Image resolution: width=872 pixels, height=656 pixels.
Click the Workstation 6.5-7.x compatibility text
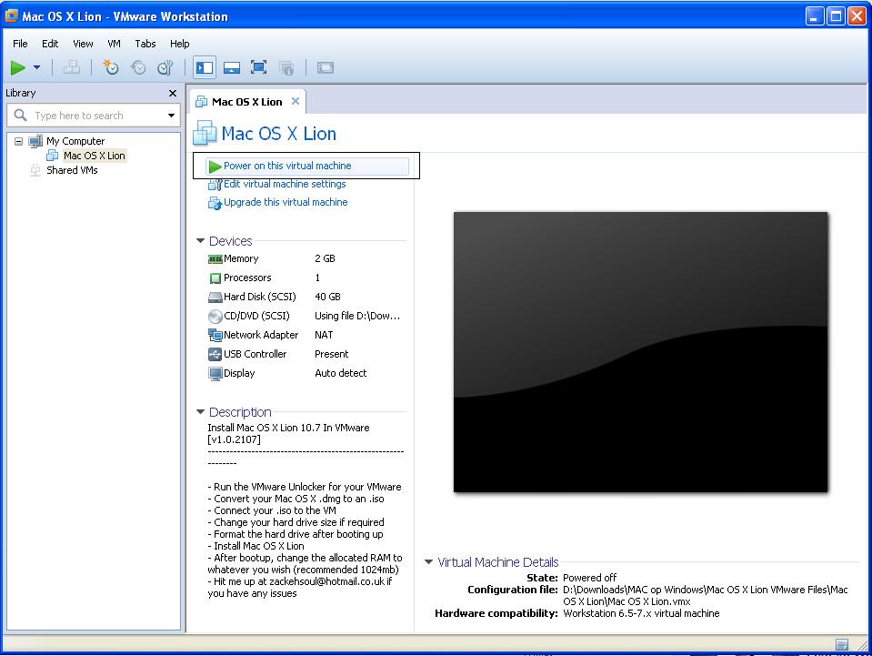point(641,614)
